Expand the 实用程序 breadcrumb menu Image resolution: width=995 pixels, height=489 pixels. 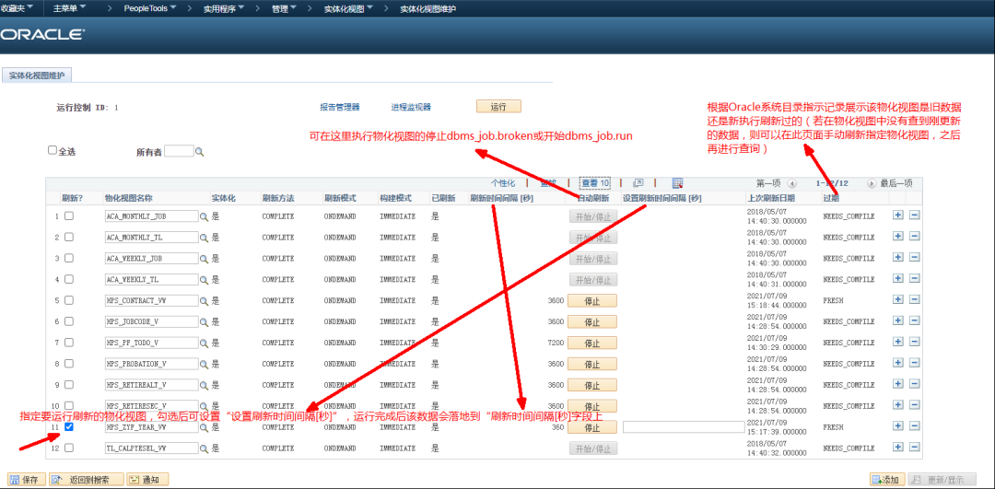coord(226,9)
